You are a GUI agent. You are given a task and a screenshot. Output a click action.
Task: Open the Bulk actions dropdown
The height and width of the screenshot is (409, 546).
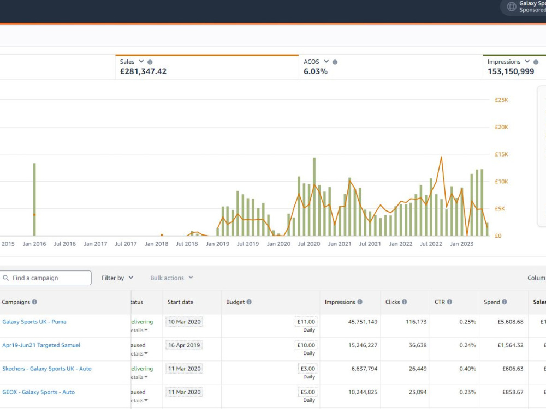pos(171,278)
